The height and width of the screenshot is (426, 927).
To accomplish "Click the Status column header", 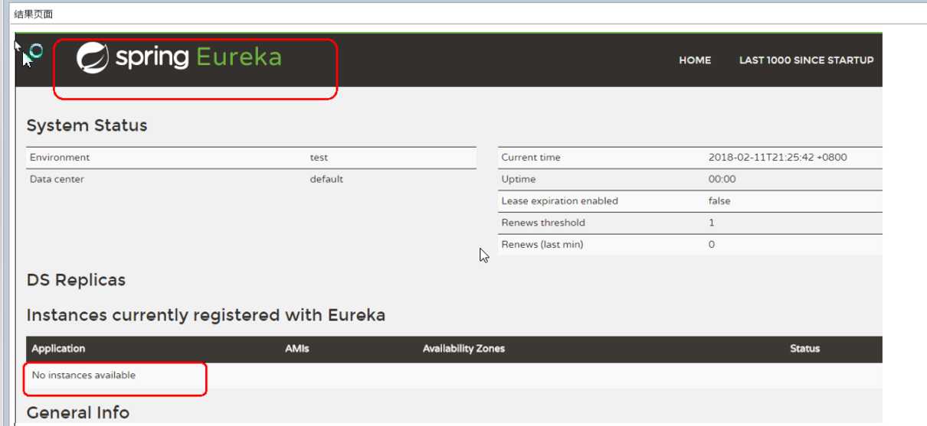I will [804, 349].
